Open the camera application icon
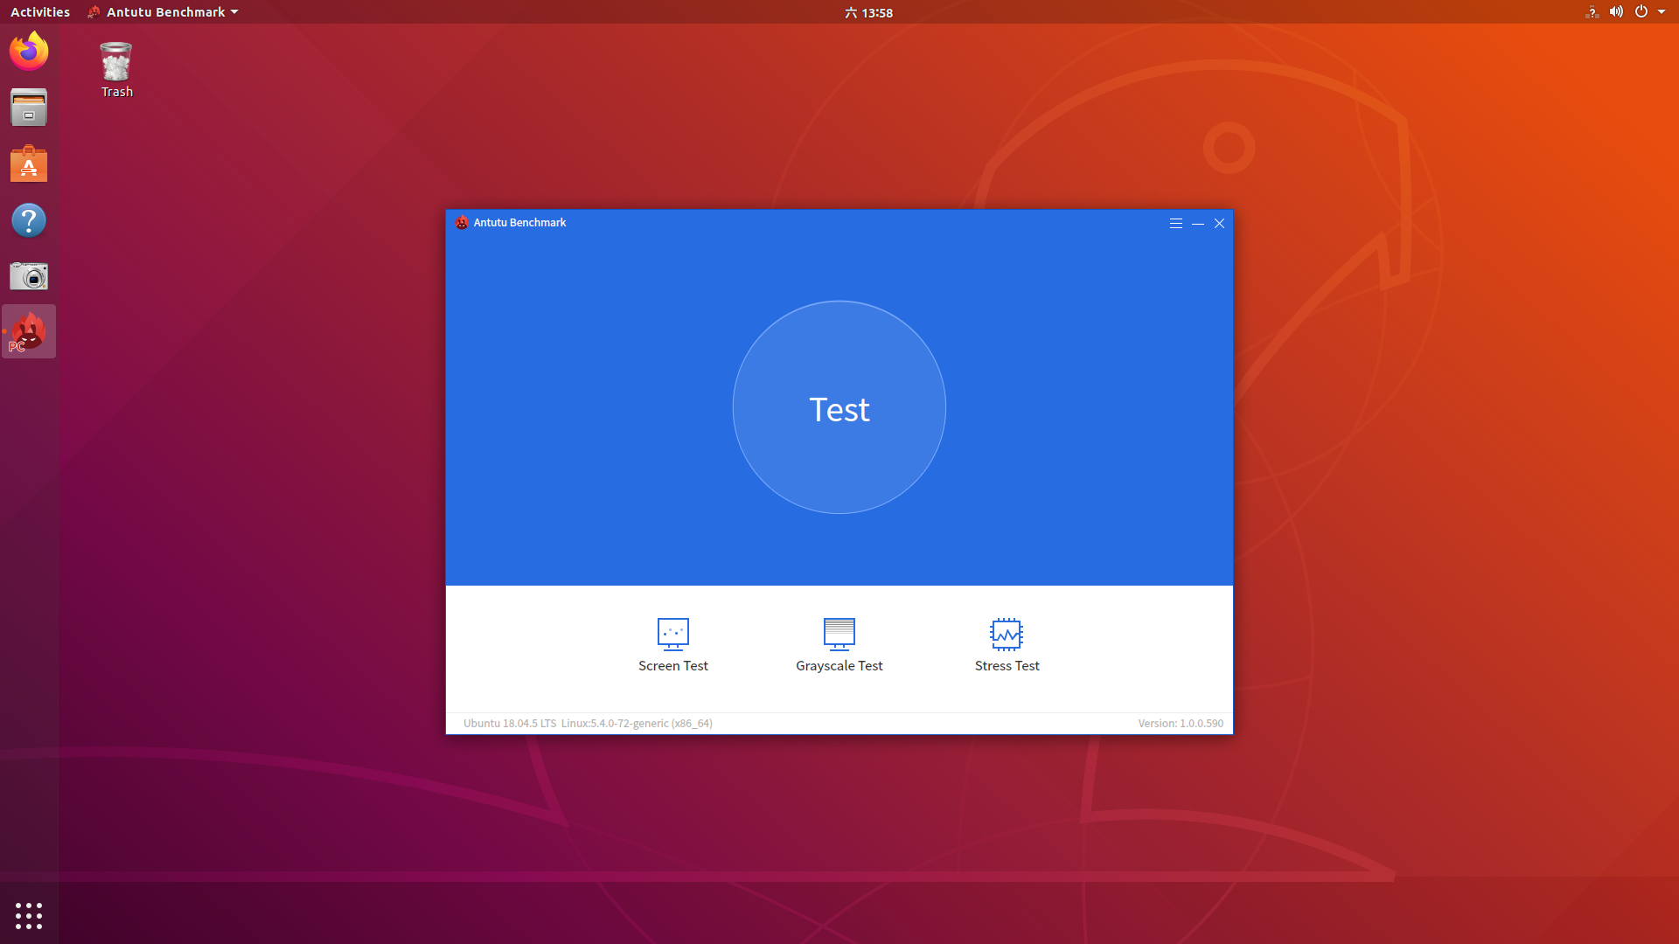This screenshot has height=944, width=1679. coord(28,275)
